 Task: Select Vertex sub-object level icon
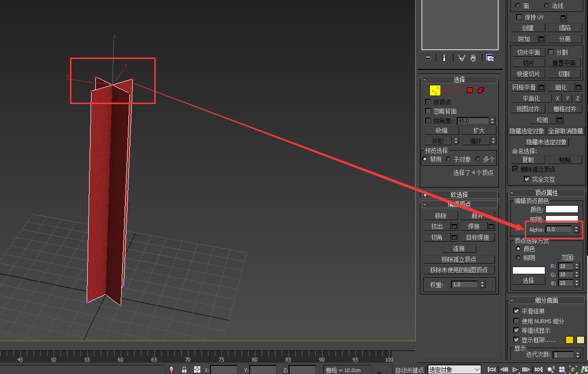[435, 90]
